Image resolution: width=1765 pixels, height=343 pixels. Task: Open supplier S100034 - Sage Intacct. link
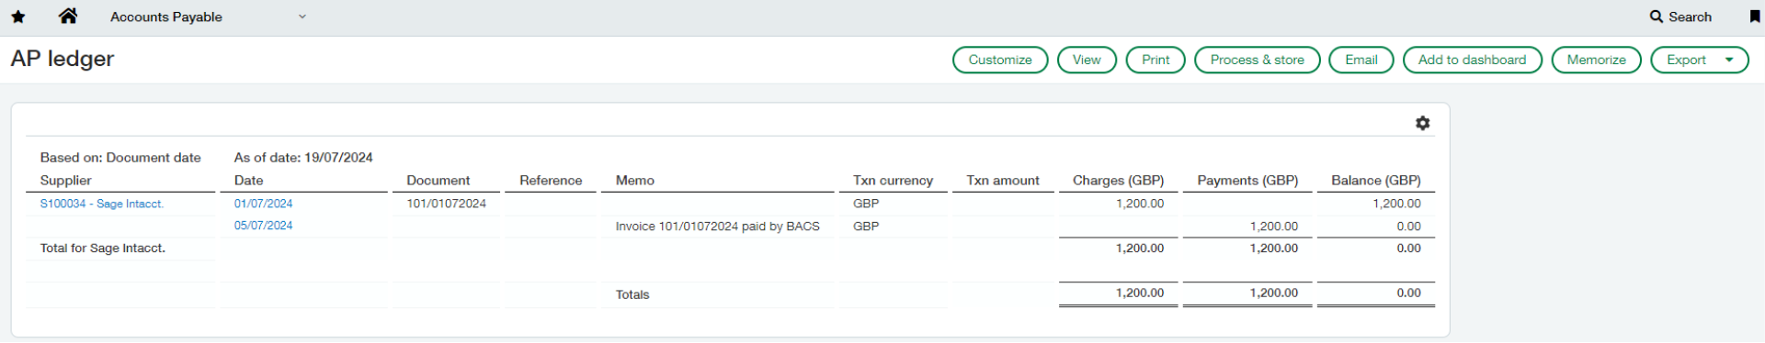(102, 204)
